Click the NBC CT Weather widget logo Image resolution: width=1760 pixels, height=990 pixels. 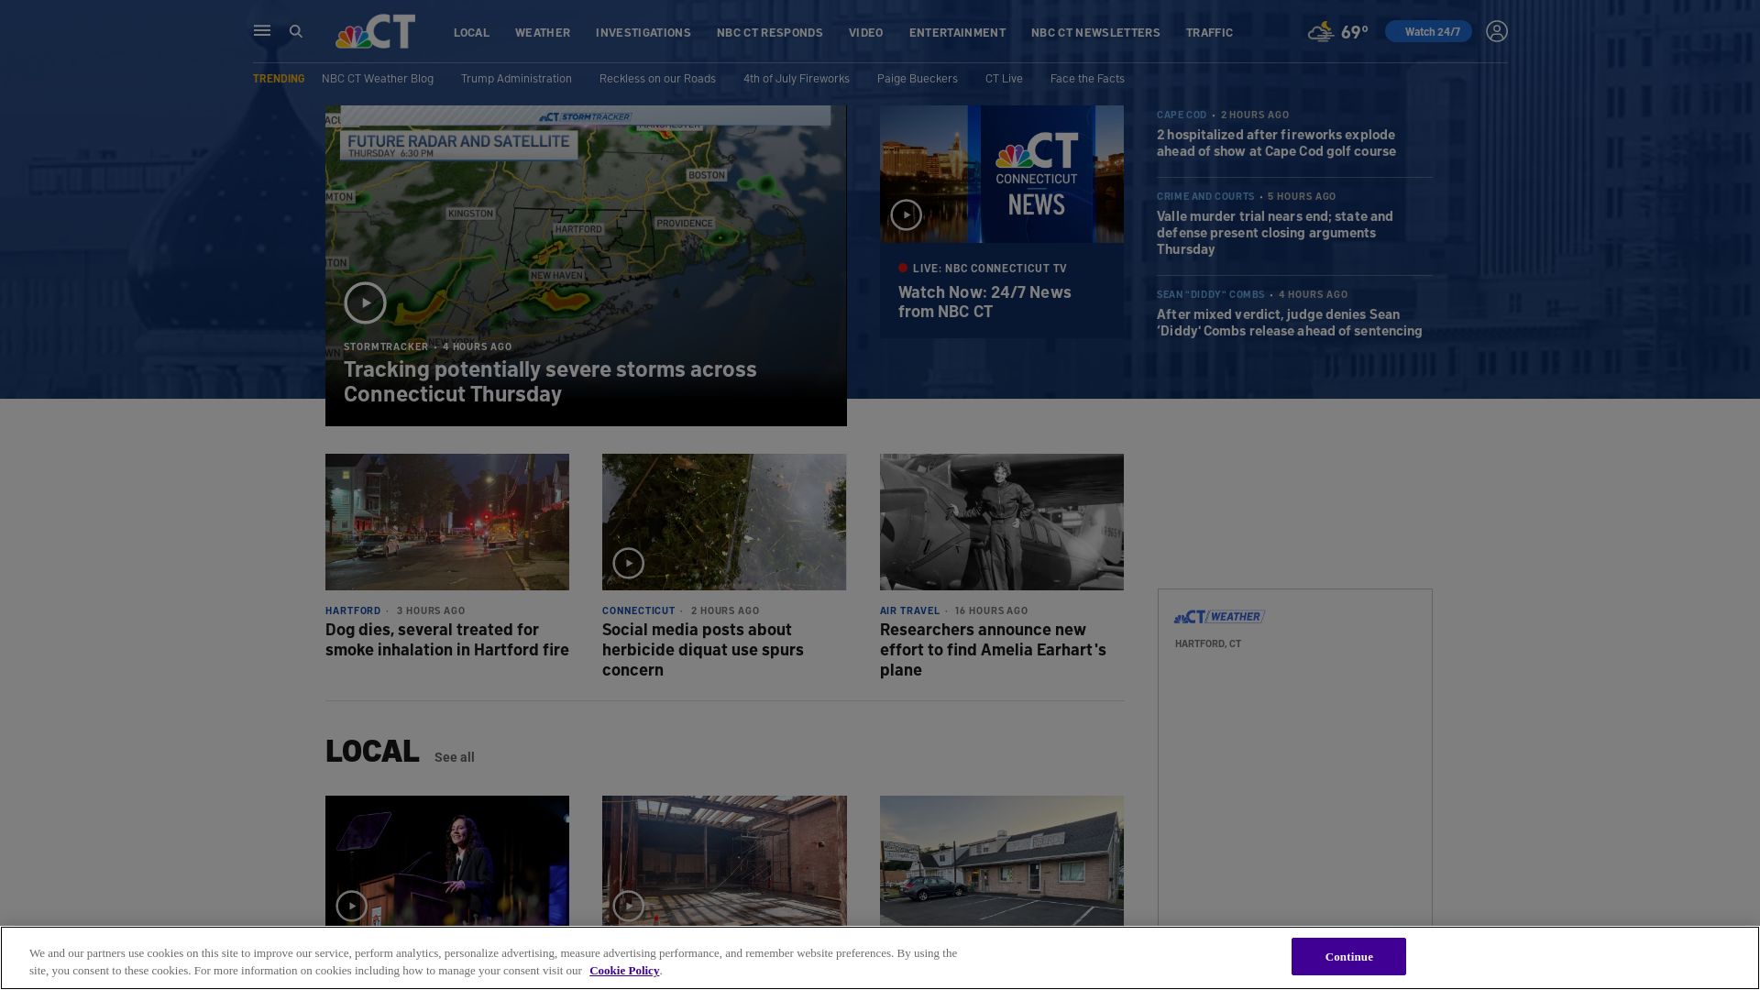pos(1219,617)
